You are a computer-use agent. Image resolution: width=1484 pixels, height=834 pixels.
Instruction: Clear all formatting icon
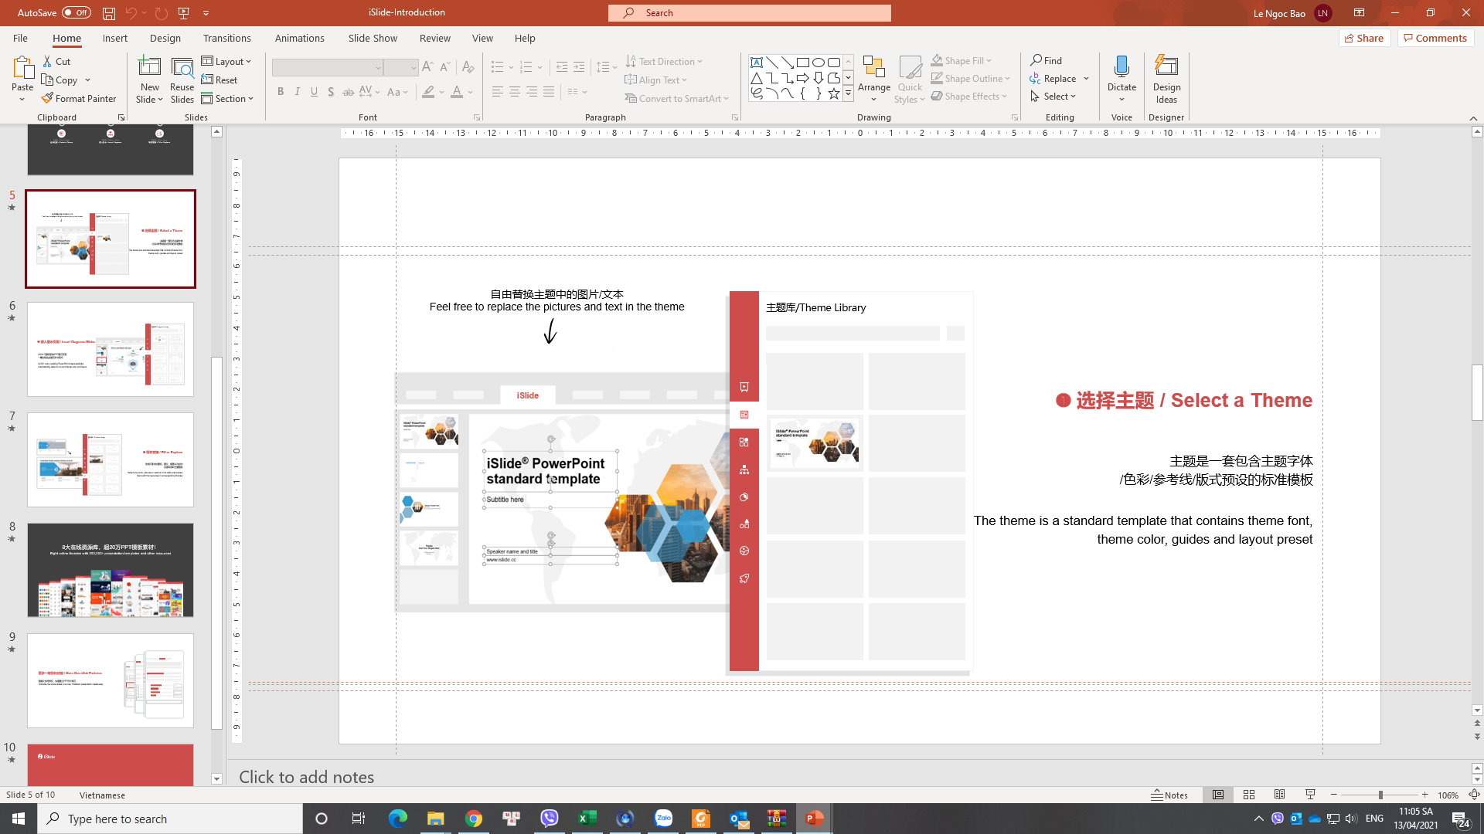[x=468, y=67]
